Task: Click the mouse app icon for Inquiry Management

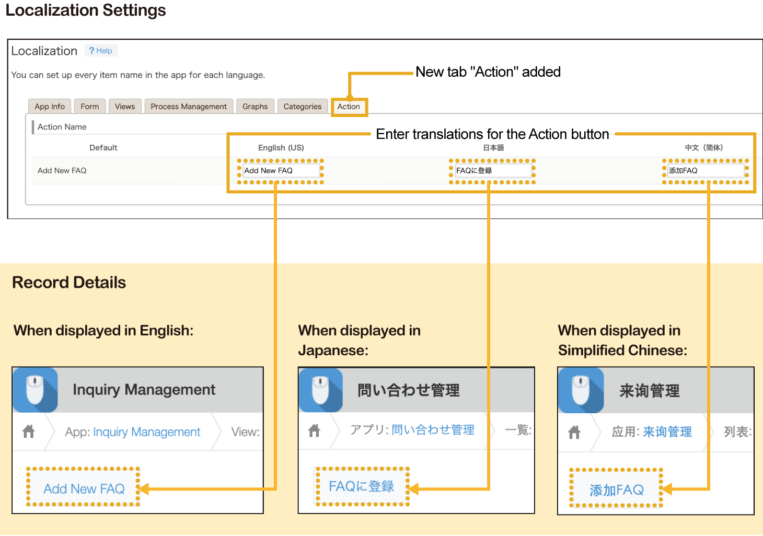Action: tap(35, 390)
